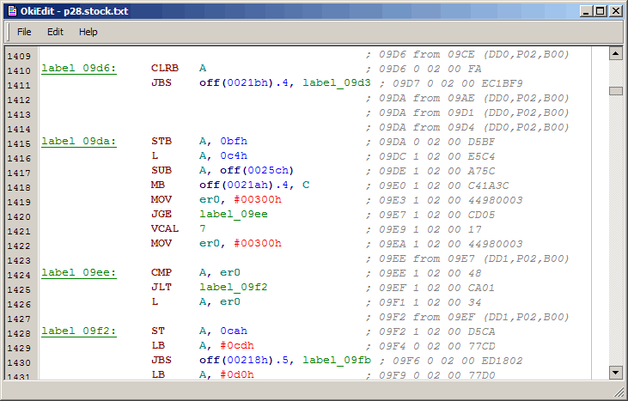Click line number 1409
Image resolution: width=628 pixels, height=401 pixels.
click(x=19, y=56)
